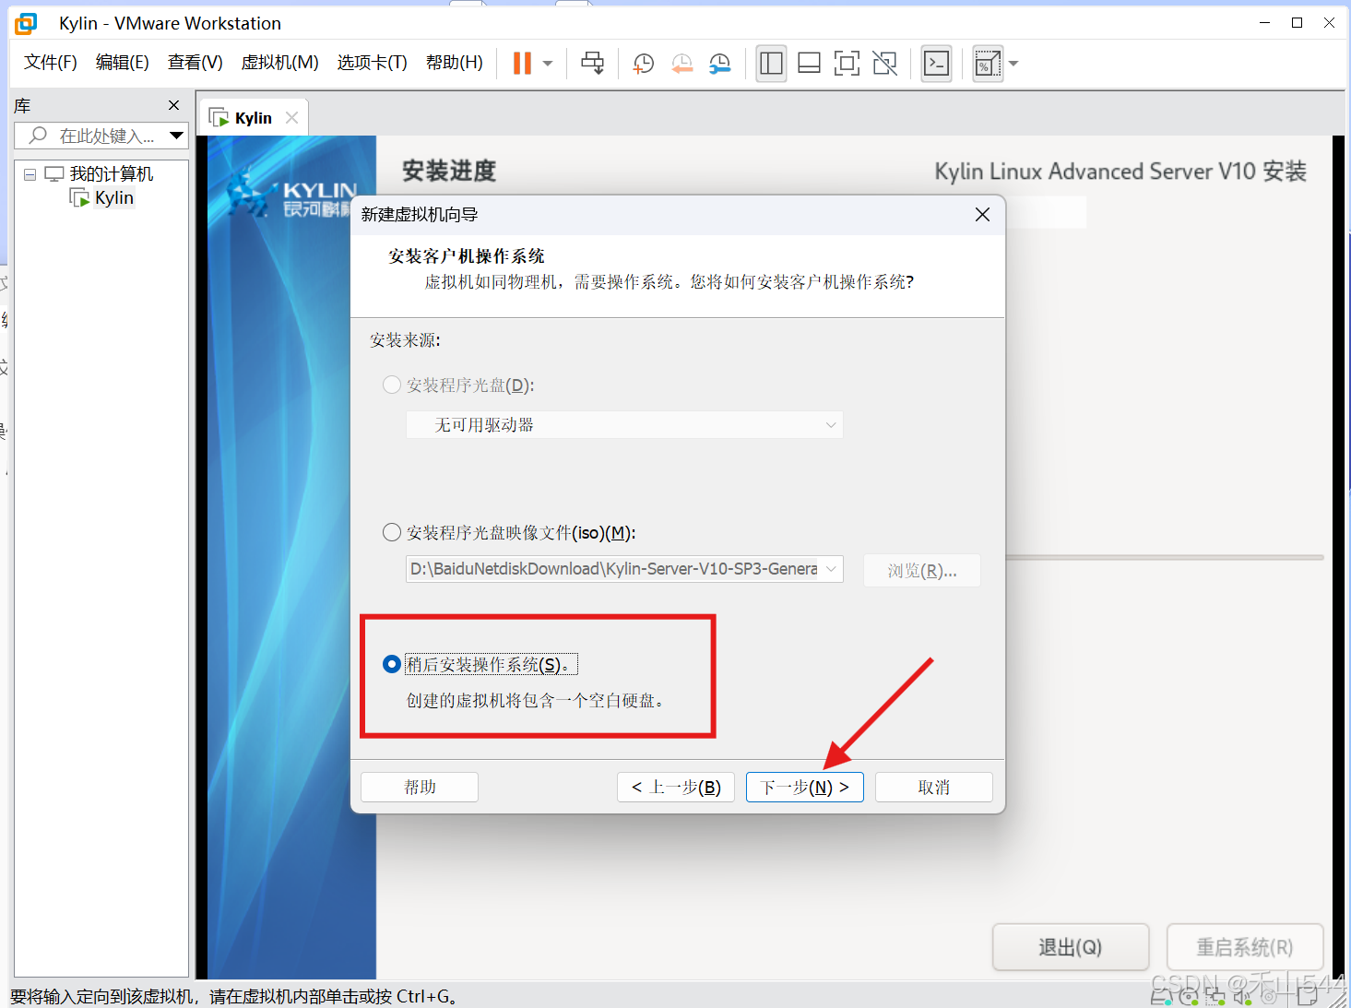Enter full screen mode
Image resolution: width=1351 pixels, height=1008 pixels.
(847, 63)
